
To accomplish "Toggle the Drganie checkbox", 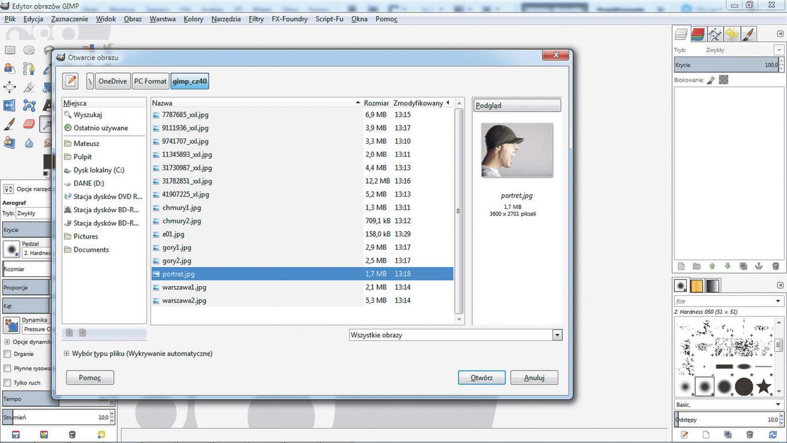I will tap(7, 354).
